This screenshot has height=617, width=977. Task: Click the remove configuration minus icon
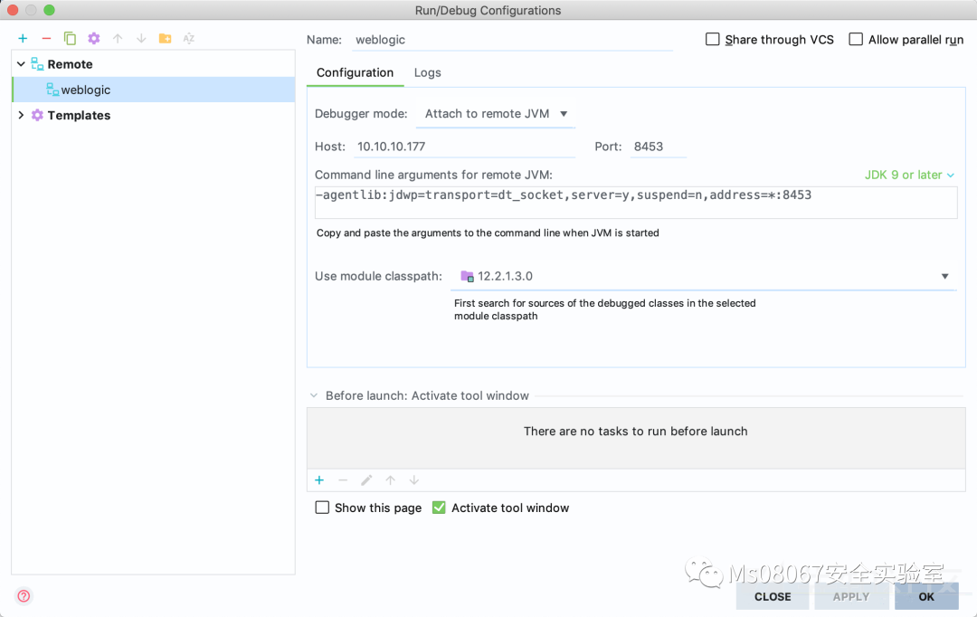[46, 38]
